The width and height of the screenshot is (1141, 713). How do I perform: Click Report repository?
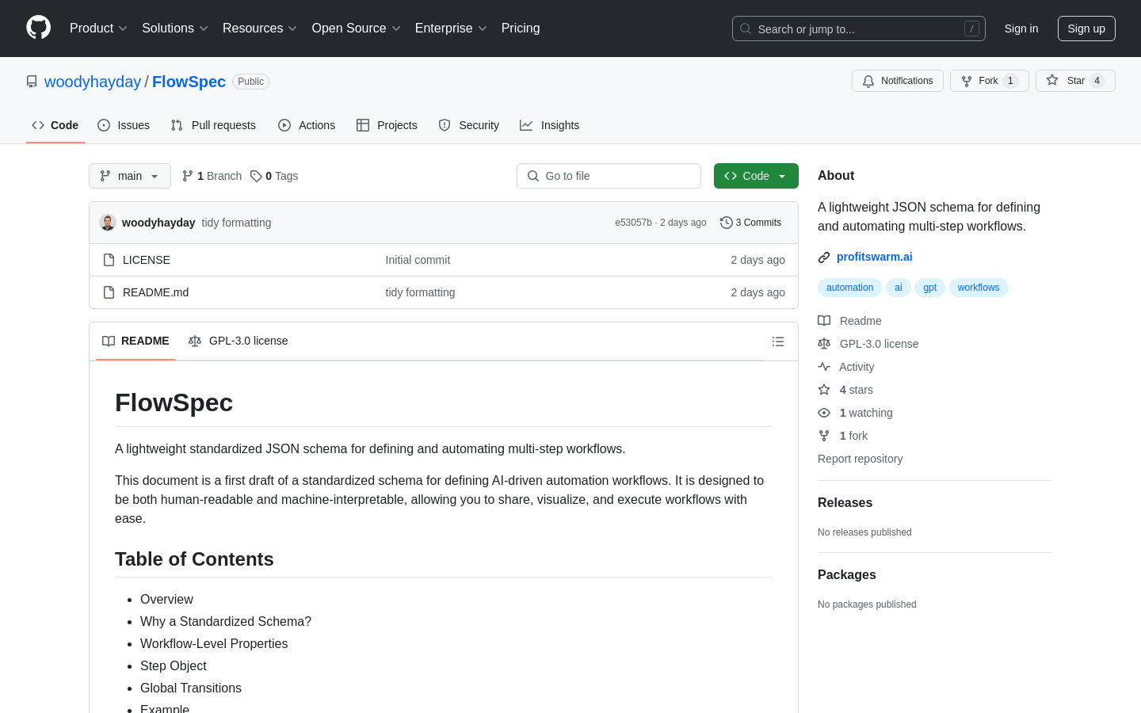(860, 459)
